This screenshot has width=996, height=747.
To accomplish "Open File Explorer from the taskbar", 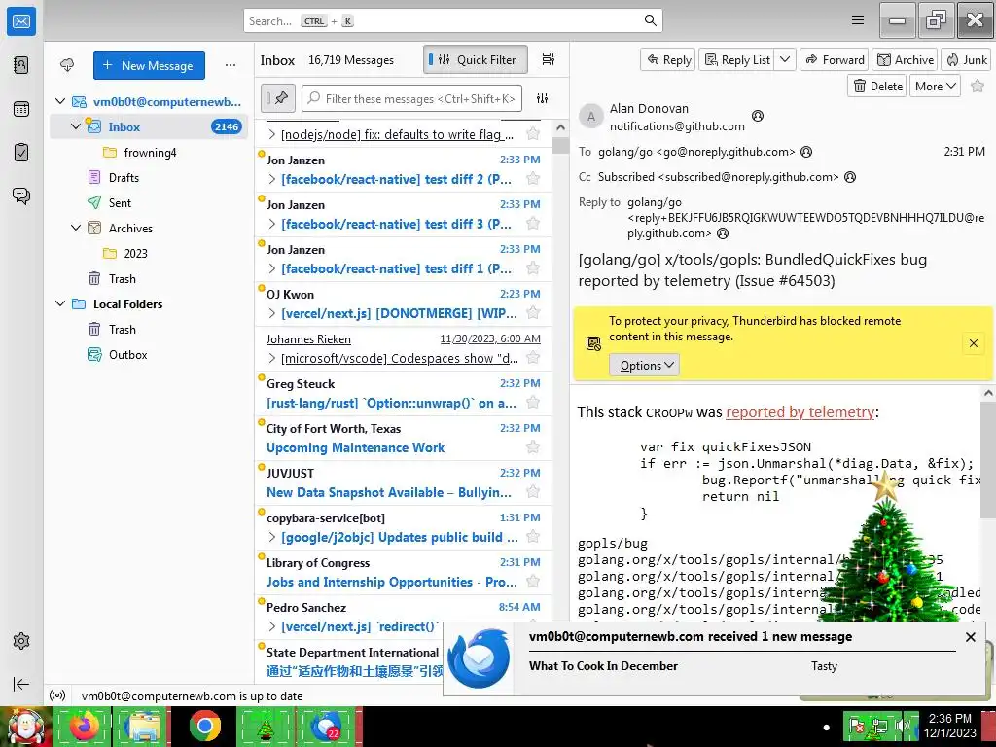I will click(x=143, y=726).
